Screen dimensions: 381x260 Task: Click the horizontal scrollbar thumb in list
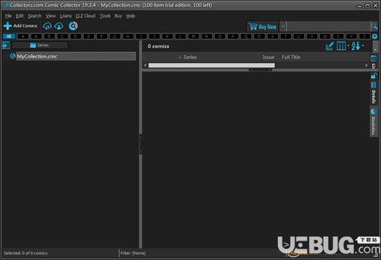(x=211, y=65)
